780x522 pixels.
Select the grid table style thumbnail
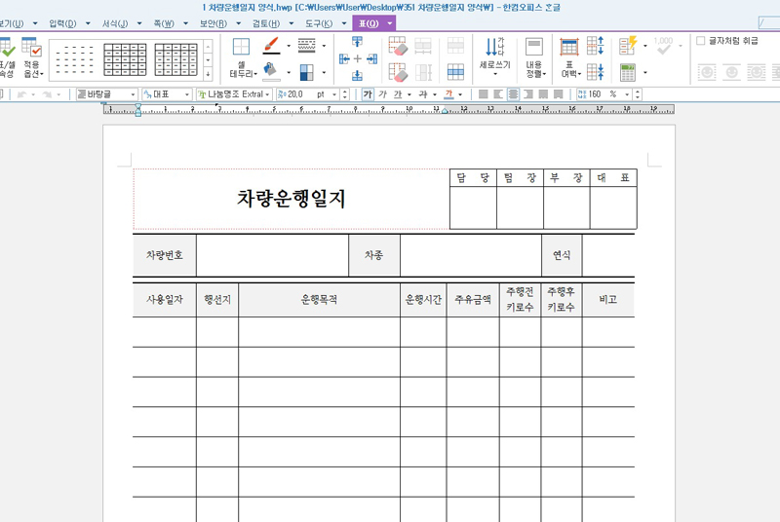click(x=125, y=59)
